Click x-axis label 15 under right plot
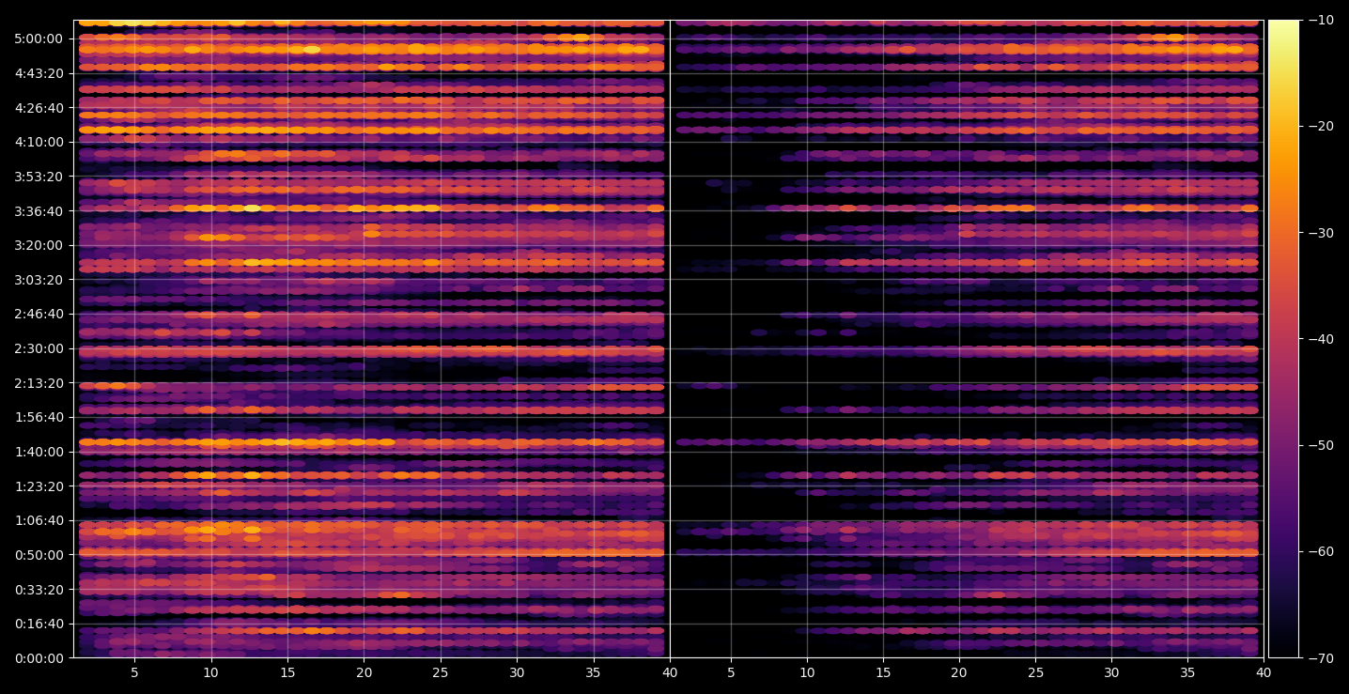Screen dimensions: 1349x694 point(883,673)
